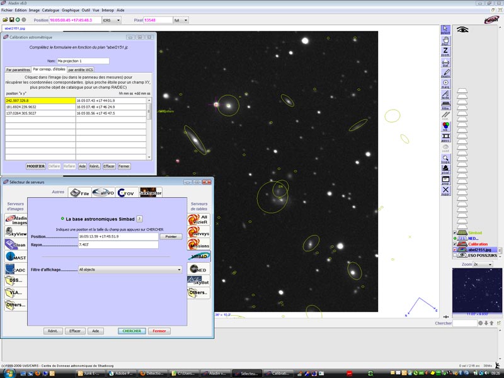Open the Surveys table server
Image resolution: width=504 pixels, height=378 pixels.
pos(198,232)
